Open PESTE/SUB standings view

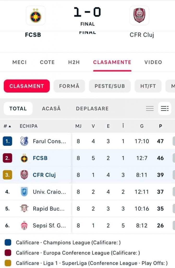110,86
